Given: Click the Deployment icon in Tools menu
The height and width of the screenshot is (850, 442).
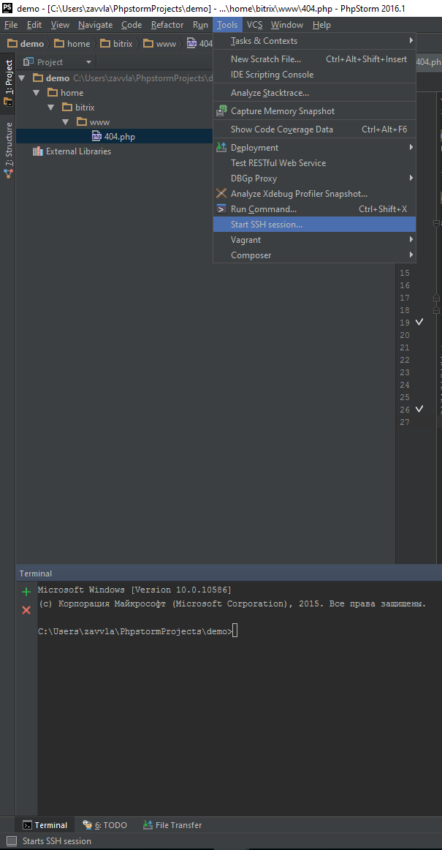Looking at the screenshot, I should coord(221,148).
